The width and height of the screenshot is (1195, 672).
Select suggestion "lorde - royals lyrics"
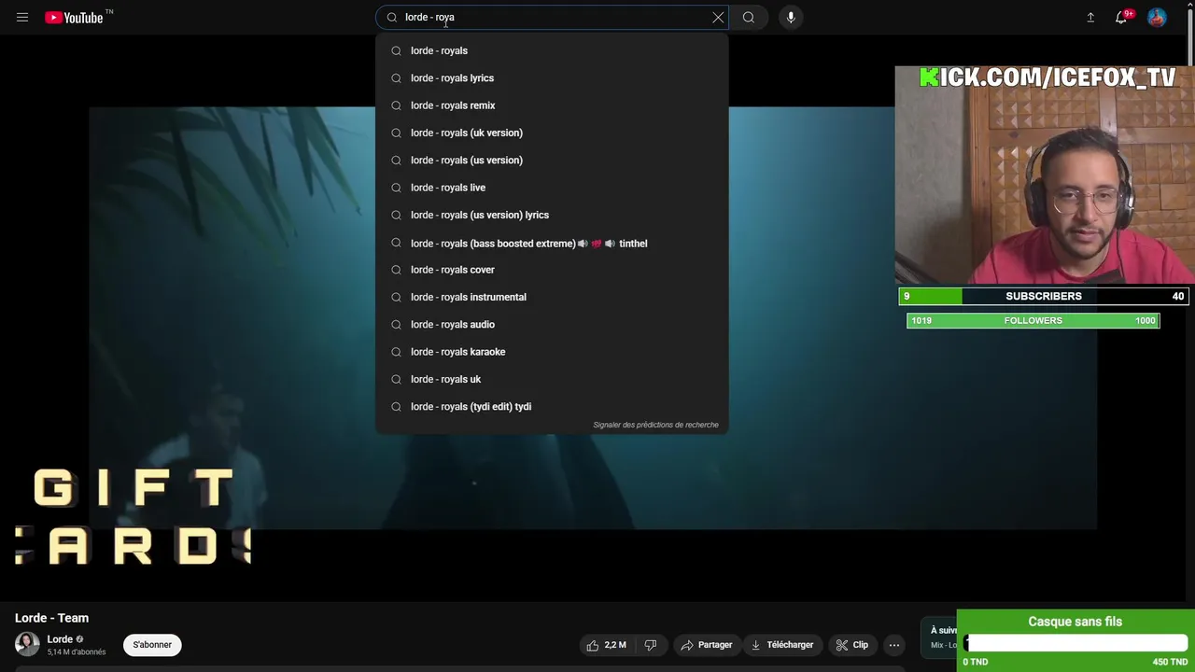[x=552, y=78]
